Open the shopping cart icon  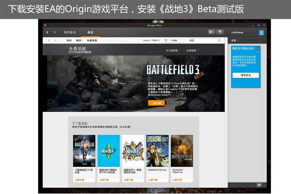[x=166, y=40]
